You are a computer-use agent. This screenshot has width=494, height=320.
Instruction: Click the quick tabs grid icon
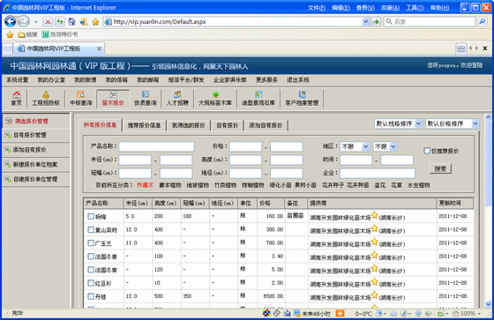460,48
